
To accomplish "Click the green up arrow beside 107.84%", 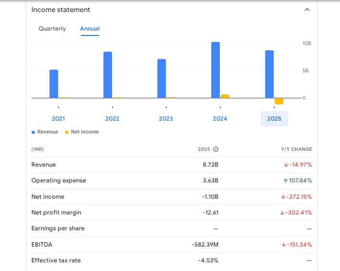I will [285, 181].
